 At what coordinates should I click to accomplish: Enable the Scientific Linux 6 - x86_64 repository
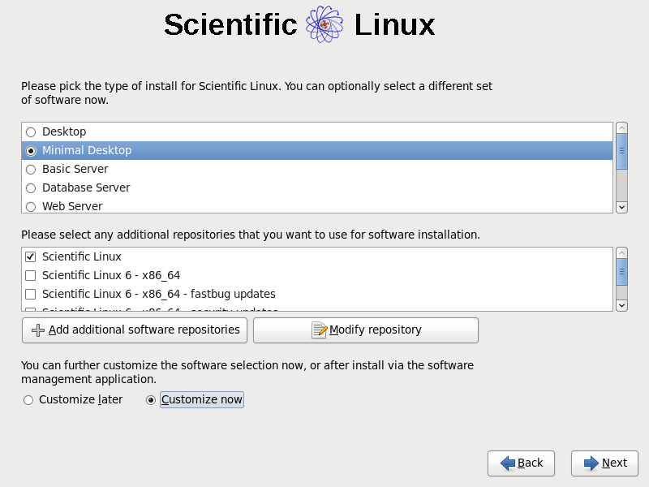[31, 275]
